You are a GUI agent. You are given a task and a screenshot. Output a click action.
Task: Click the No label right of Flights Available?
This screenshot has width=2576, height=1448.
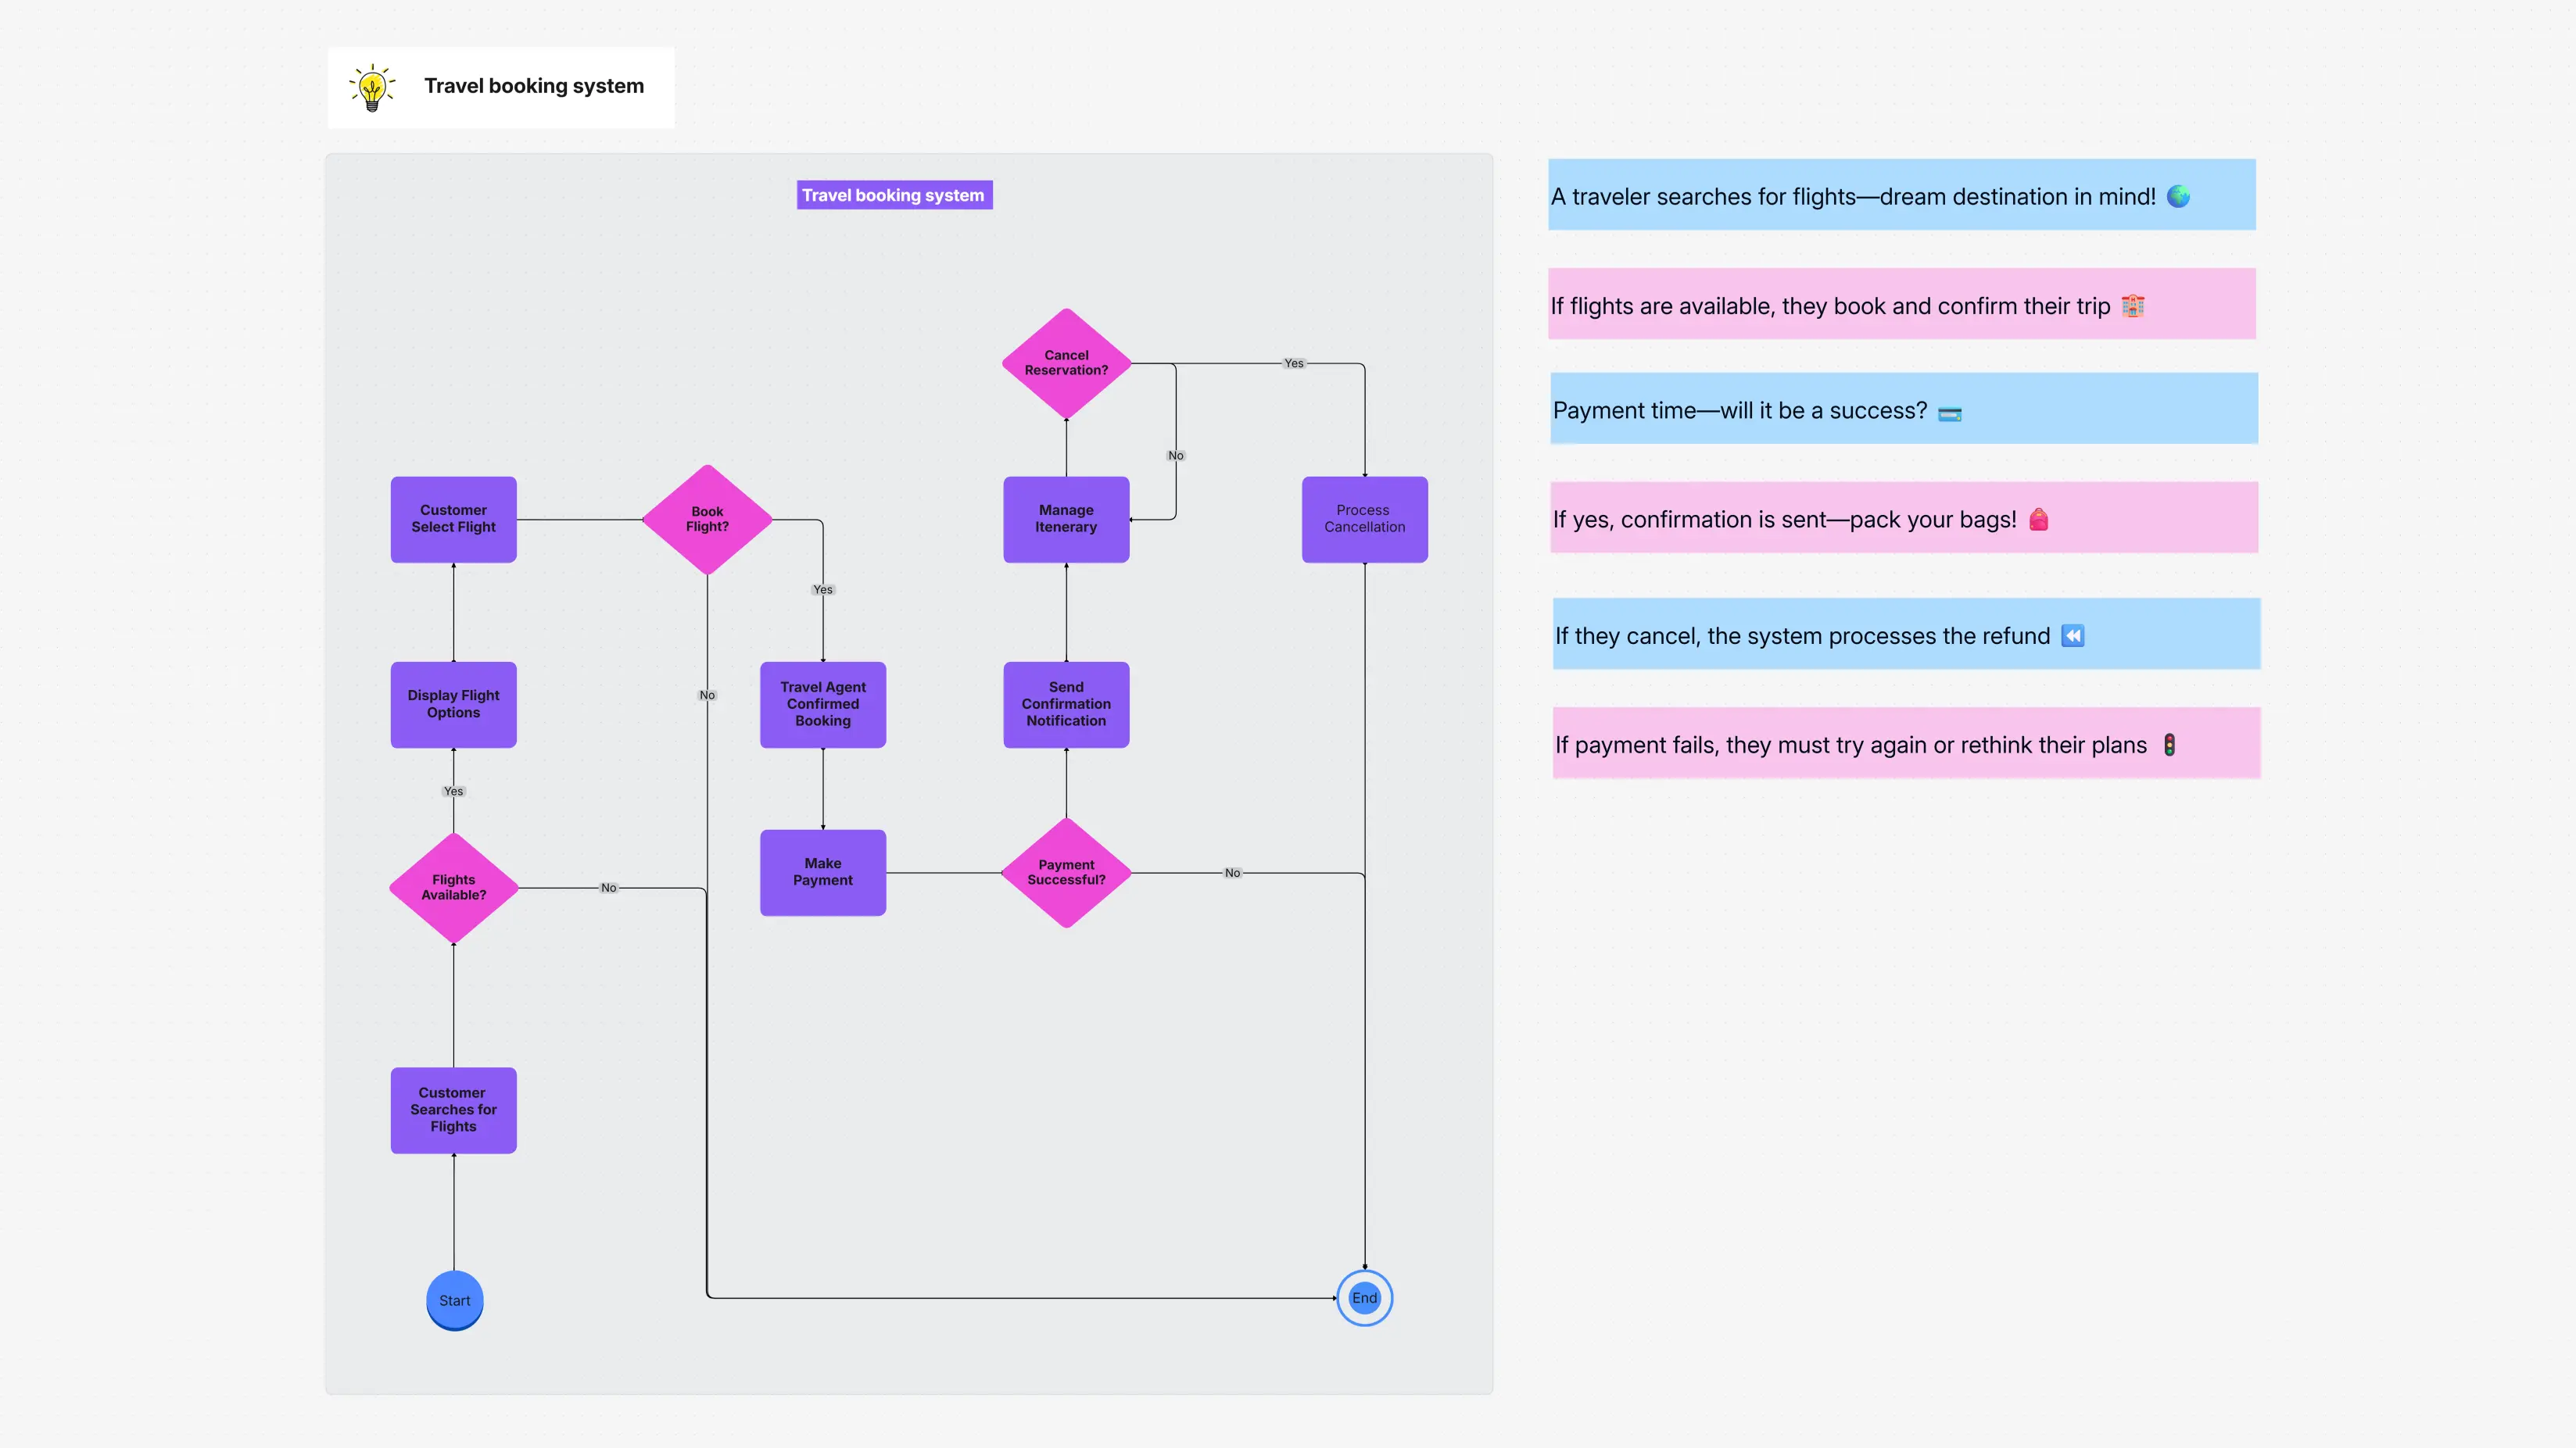pyautogui.click(x=608, y=888)
